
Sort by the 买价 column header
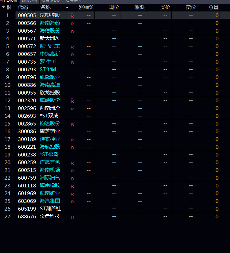165,7
